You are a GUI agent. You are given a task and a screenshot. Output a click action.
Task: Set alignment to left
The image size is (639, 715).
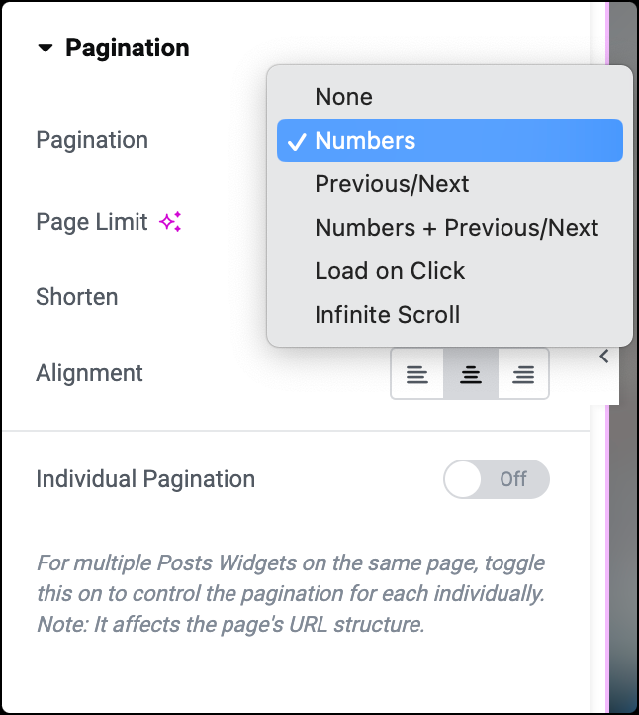coord(416,374)
